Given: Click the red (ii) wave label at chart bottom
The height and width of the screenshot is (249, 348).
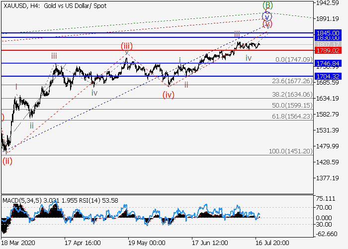Looking at the screenshot, I should click(x=7, y=161).
